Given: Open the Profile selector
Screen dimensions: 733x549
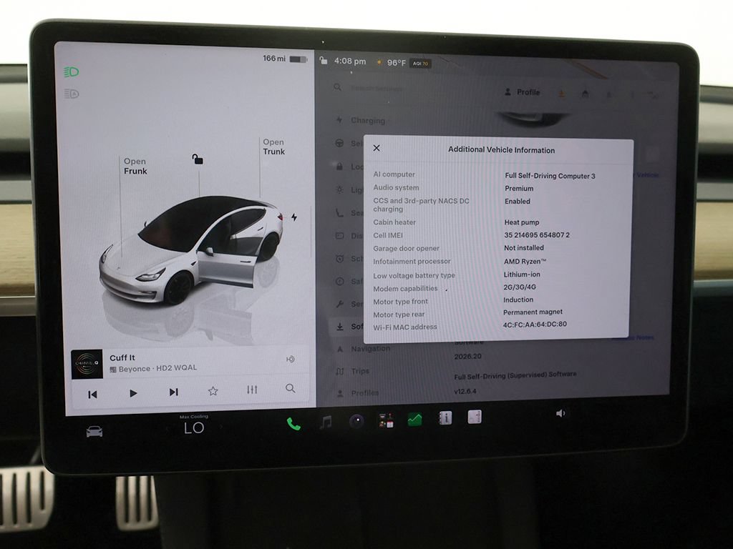Looking at the screenshot, I should [523, 92].
